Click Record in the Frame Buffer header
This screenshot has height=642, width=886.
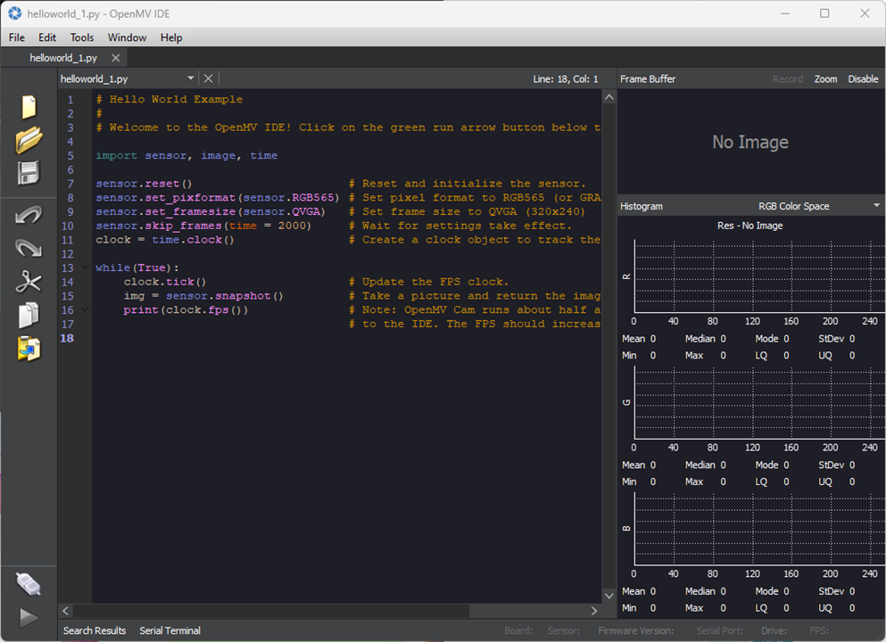point(788,79)
